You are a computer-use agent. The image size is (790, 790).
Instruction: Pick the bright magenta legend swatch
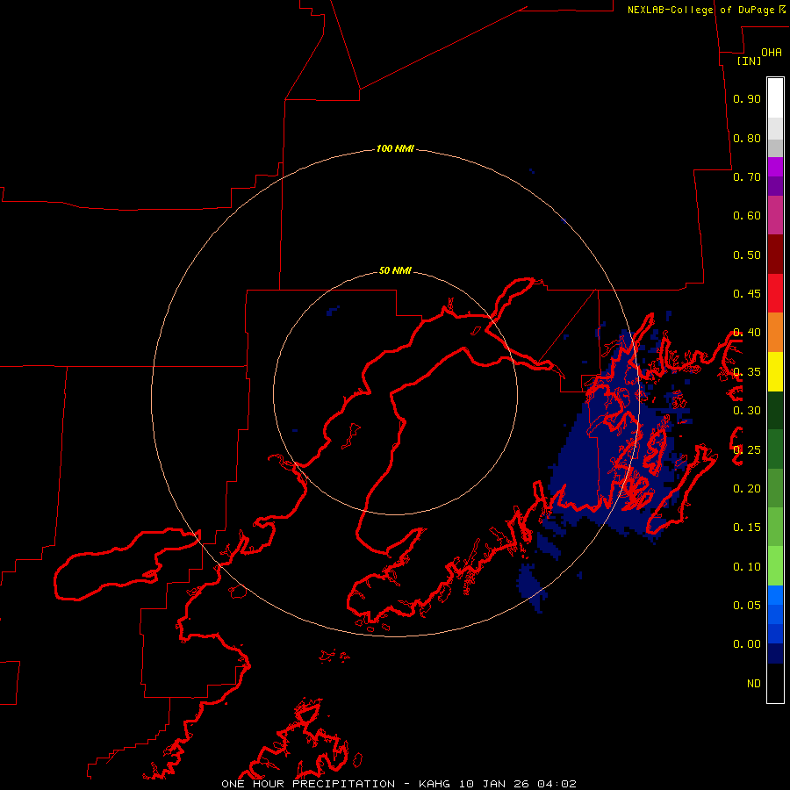(x=775, y=167)
